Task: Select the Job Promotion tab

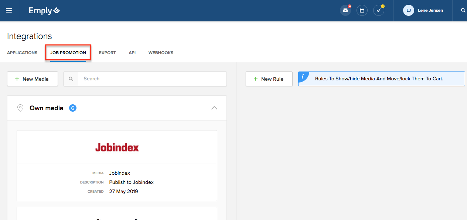Action: 68,53
